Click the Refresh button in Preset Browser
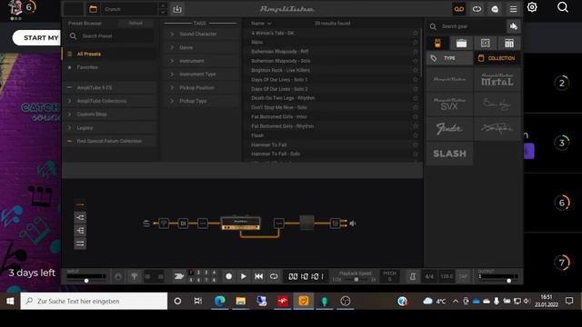582x327 pixels. (135, 23)
